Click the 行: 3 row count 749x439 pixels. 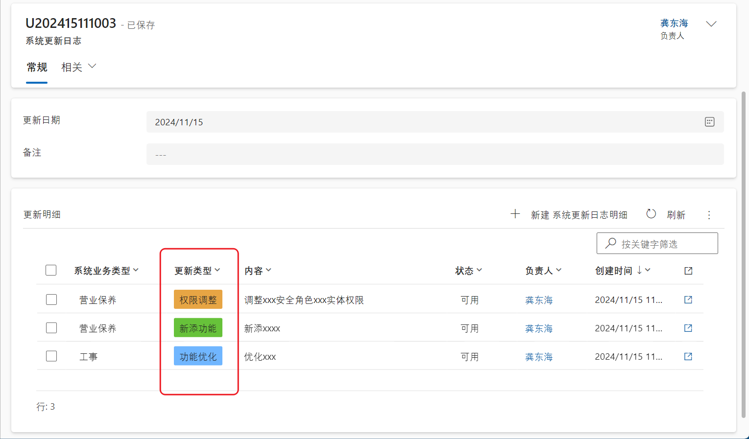click(x=46, y=407)
